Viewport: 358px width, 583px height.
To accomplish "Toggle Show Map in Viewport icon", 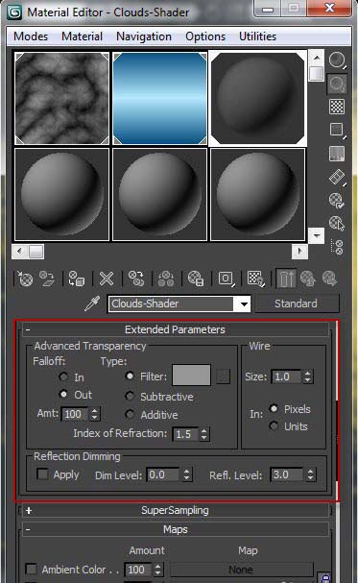I will coord(256,279).
